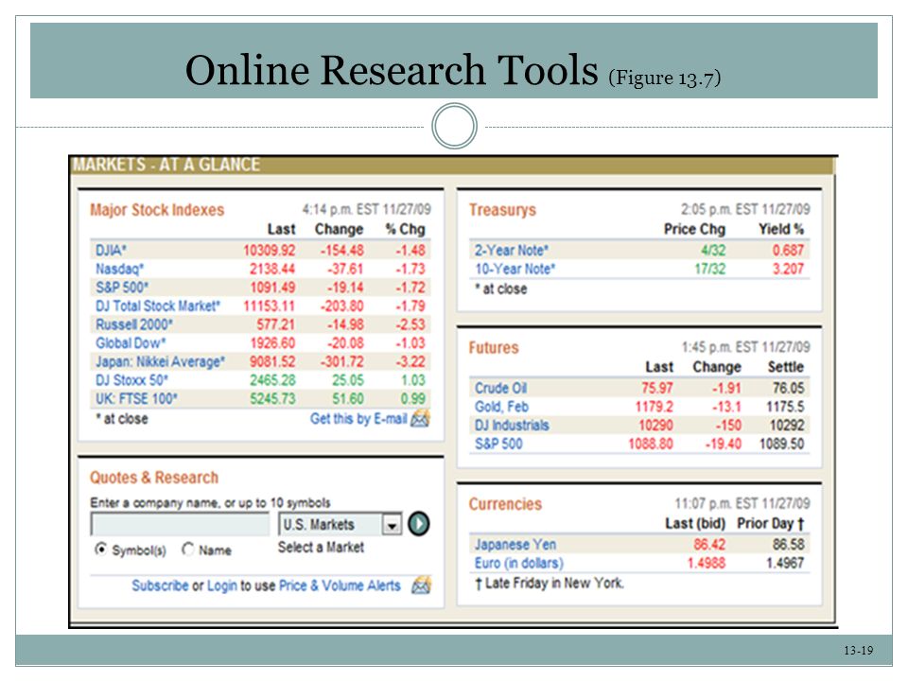
Task: Open the Global Dow link
Action: pyautogui.click(x=131, y=342)
